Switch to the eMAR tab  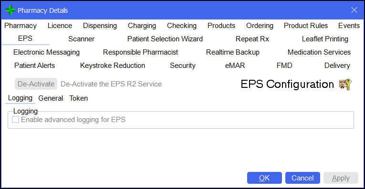235,66
